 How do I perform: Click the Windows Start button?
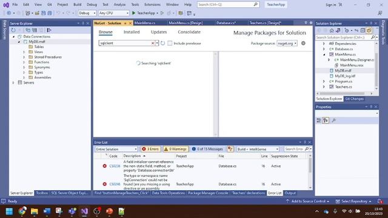click(10, 211)
